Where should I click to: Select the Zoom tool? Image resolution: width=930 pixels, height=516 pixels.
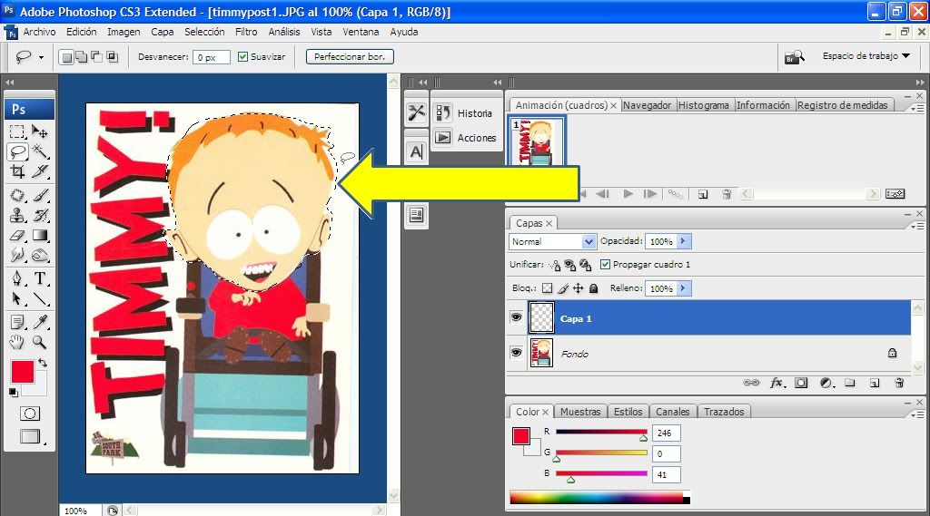(40, 342)
